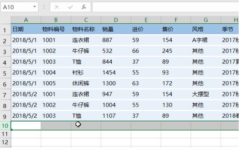Select row 7 header
This screenshot has width=239, height=148.
click(x=6, y=95)
